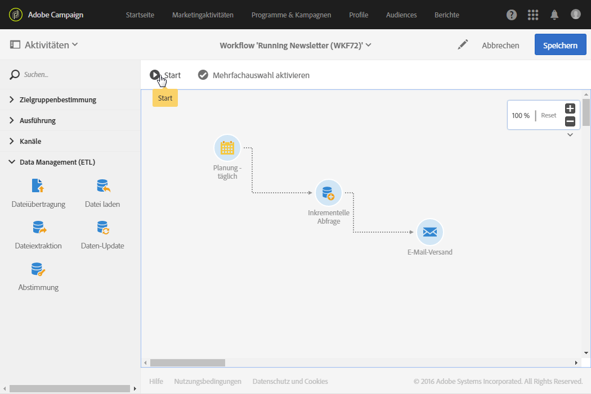Open the E-Mail-Versand delivery node

[x=429, y=231]
